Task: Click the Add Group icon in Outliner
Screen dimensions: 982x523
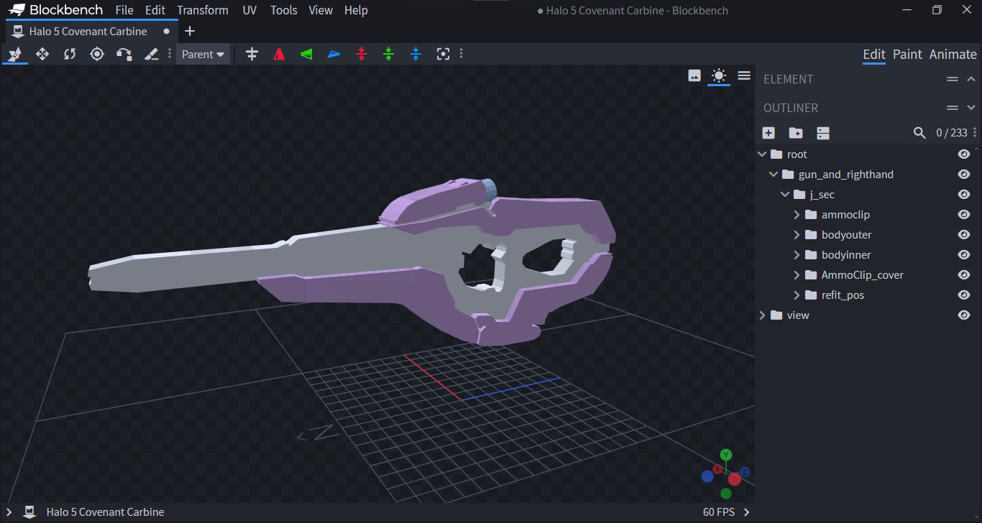Action: click(x=796, y=133)
